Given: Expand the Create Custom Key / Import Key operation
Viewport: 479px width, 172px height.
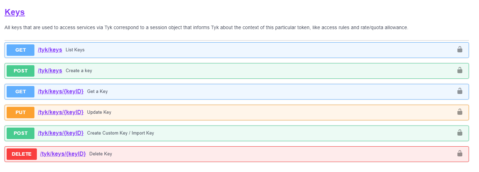Looking at the screenshot, I should pyautogui.click(x=120, y=133).
